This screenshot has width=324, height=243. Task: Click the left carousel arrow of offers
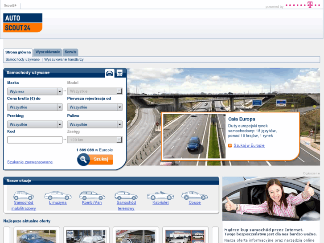(x=7, y=235)
